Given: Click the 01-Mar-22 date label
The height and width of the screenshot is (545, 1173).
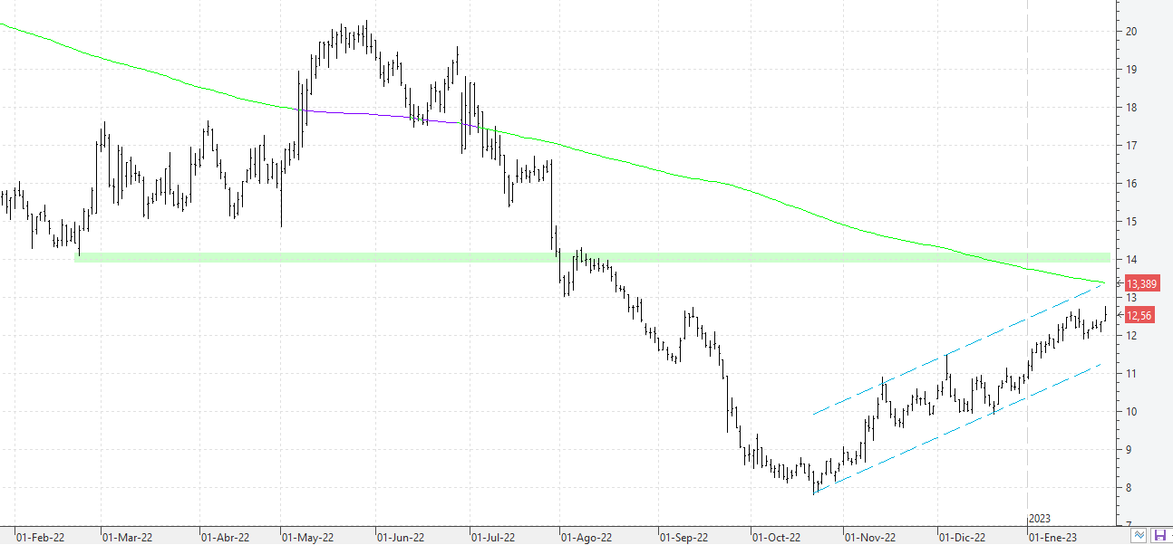Looking at the screenshot, I should (x=128, y=537).
